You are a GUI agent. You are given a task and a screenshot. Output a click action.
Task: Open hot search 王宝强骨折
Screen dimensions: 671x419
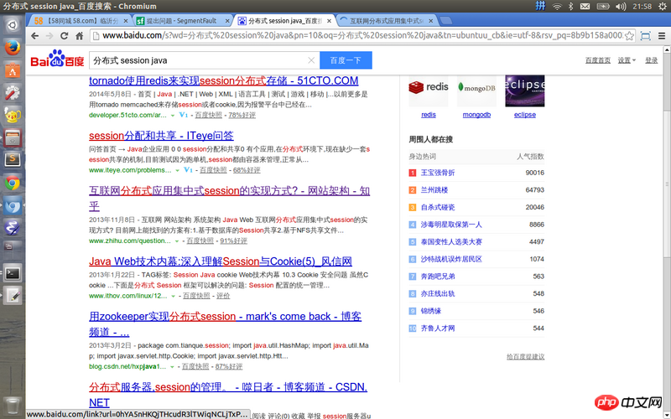[x=438, y=173]
